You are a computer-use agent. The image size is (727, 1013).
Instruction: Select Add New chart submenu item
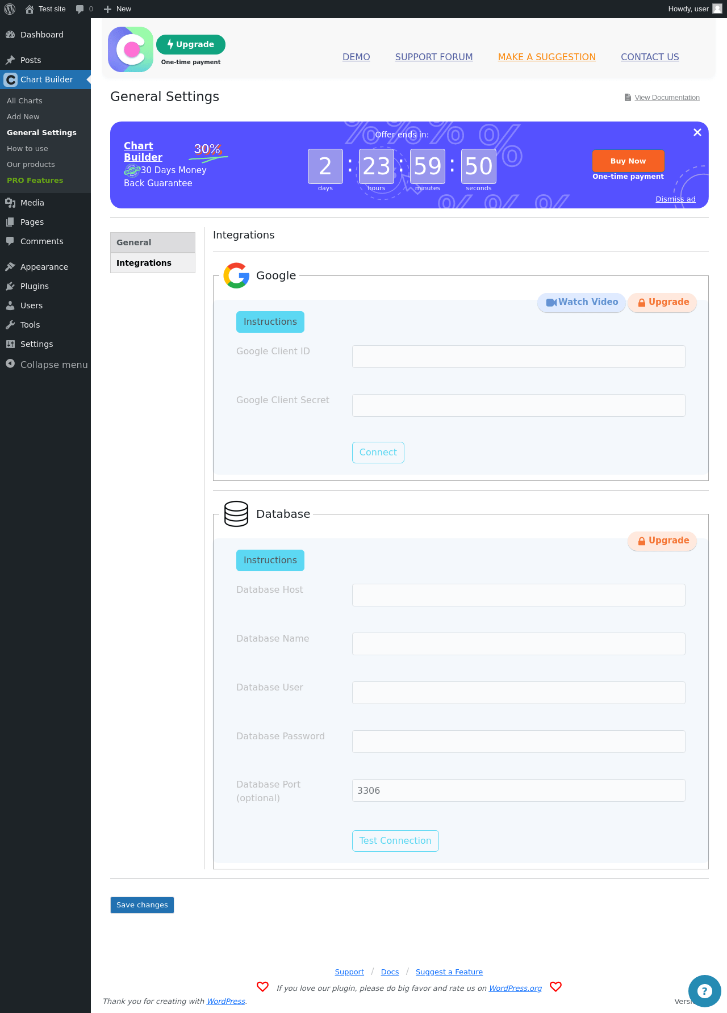(23, 116)
